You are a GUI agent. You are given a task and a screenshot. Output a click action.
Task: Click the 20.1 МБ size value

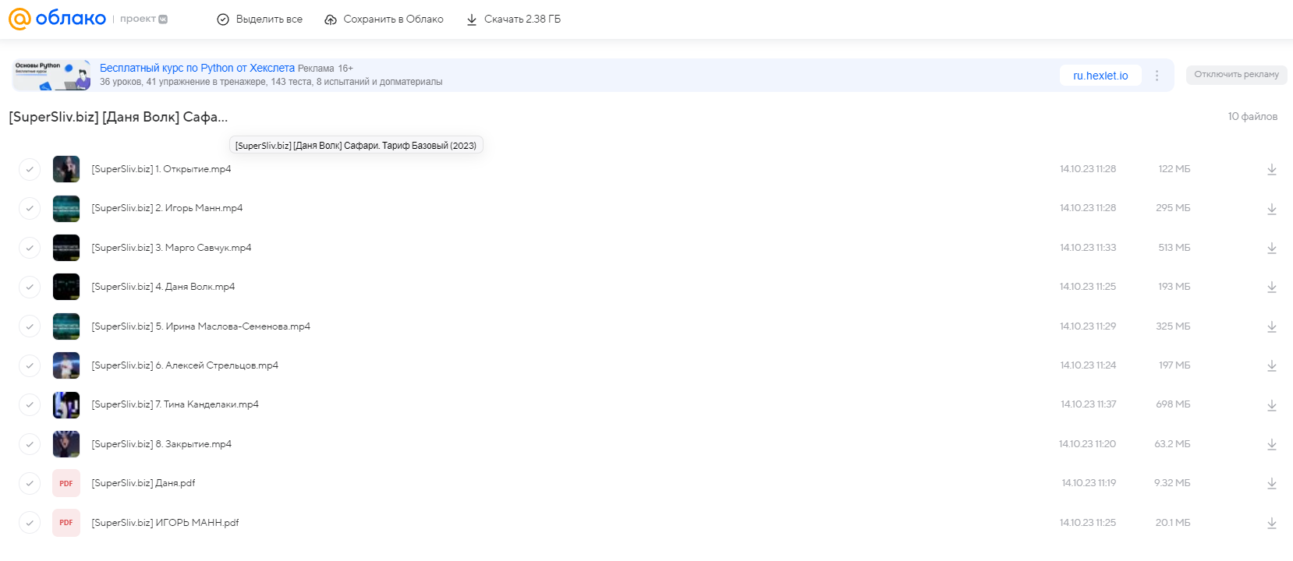click(1173, 523)
